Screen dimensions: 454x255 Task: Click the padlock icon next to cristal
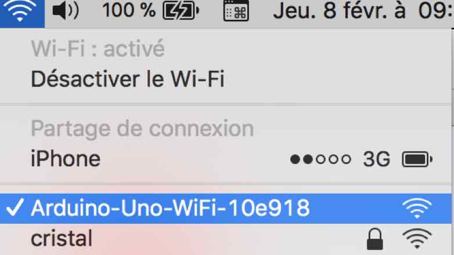click(375, 239)
